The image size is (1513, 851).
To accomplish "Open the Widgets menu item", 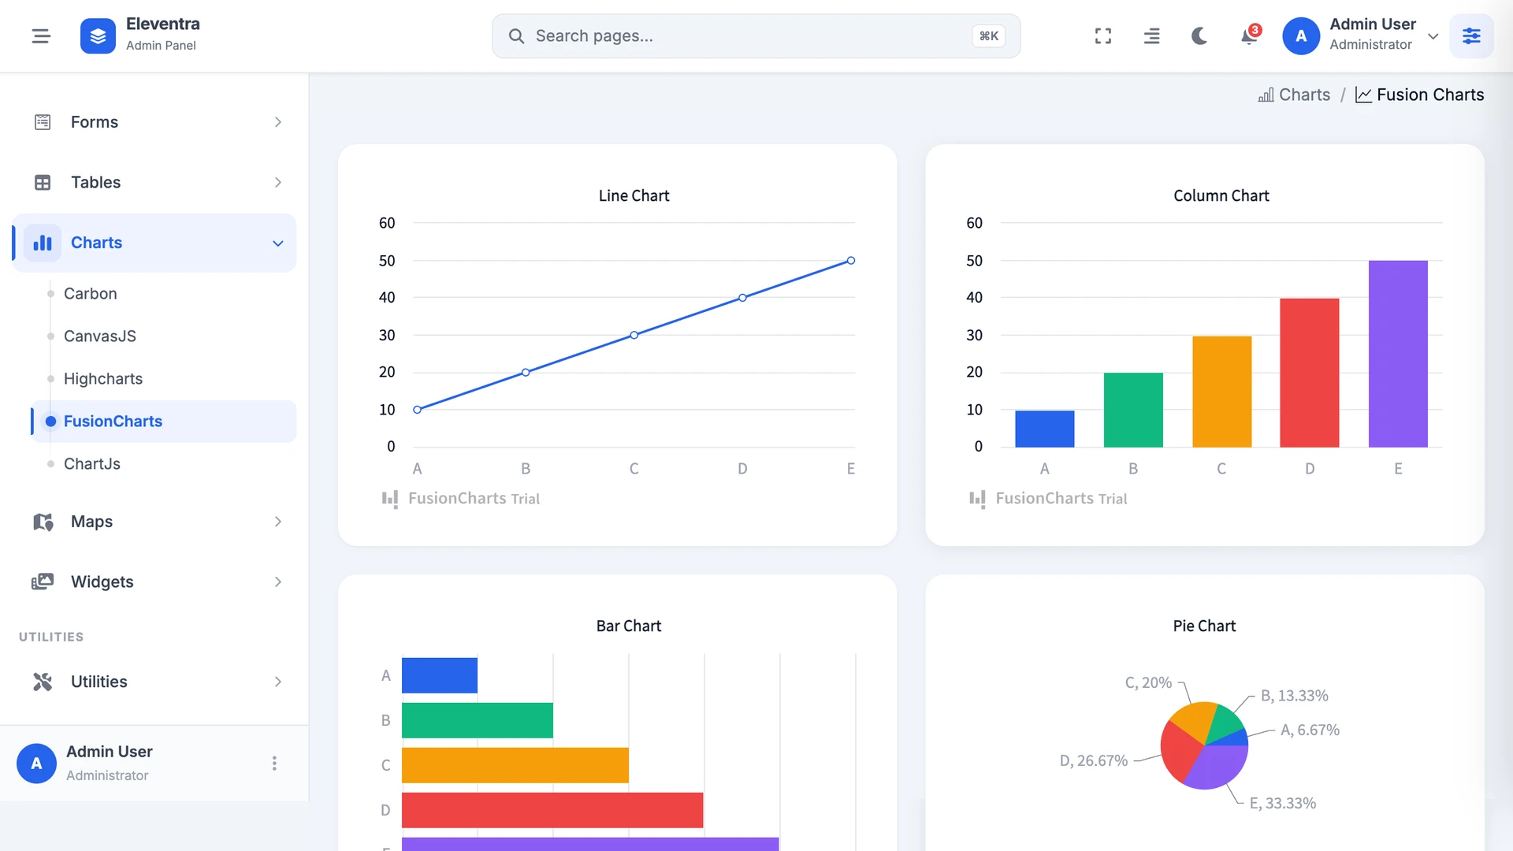I will [154, 582].
